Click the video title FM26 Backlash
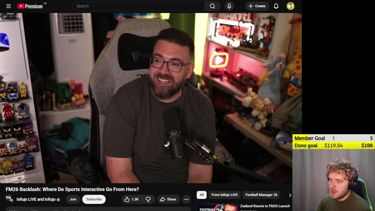Screen dimensions: 375x211 coord(72,189)
